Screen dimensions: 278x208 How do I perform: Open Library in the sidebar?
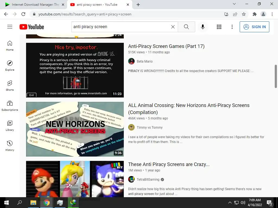[x=10, y=126]
